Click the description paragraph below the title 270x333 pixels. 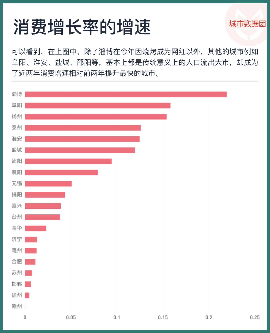click(135, 62)
